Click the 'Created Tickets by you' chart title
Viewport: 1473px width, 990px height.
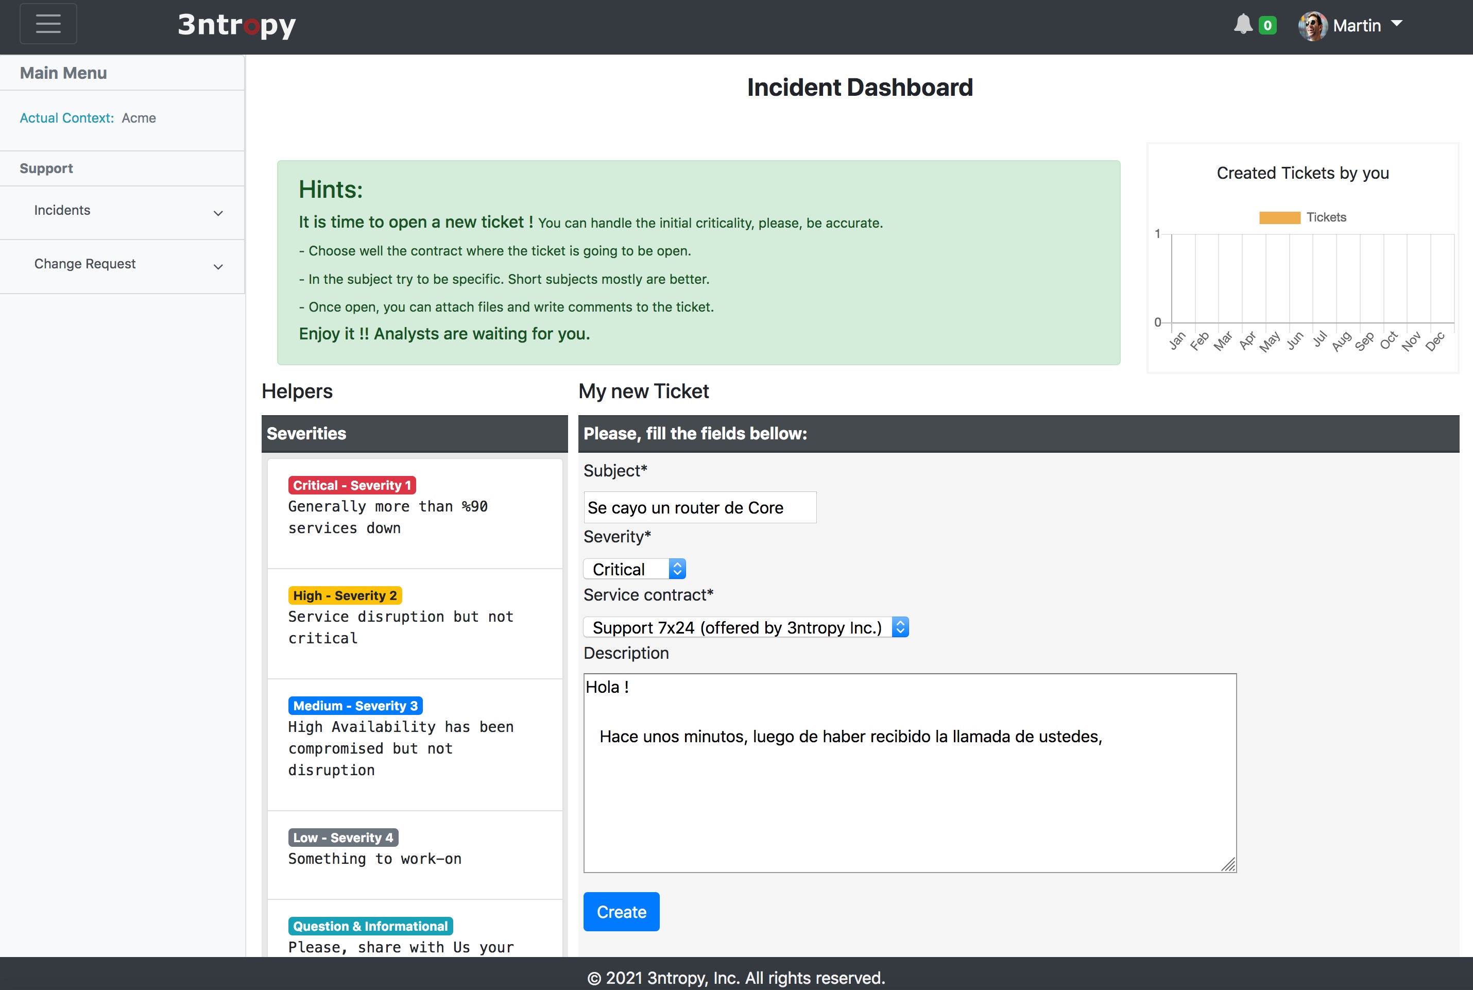[x=1302, y=173]
